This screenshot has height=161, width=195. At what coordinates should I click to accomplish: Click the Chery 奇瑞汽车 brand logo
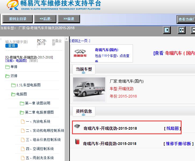click(x=80, y=53)
